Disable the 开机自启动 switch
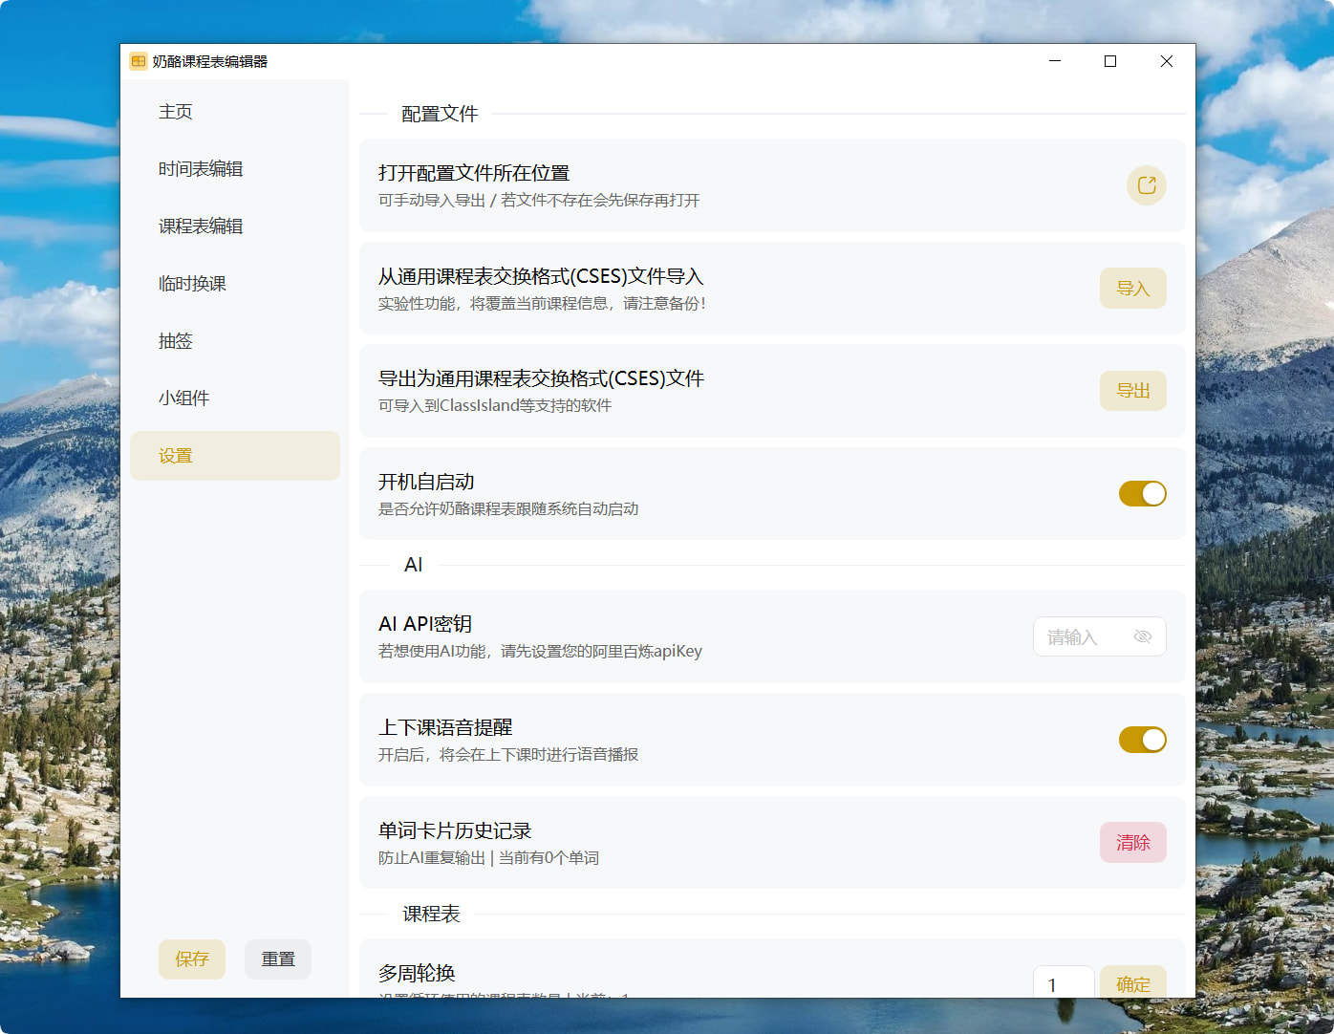This screenshot has width=1334, height=1034. pyautogui.click(x=1143, y=493)
